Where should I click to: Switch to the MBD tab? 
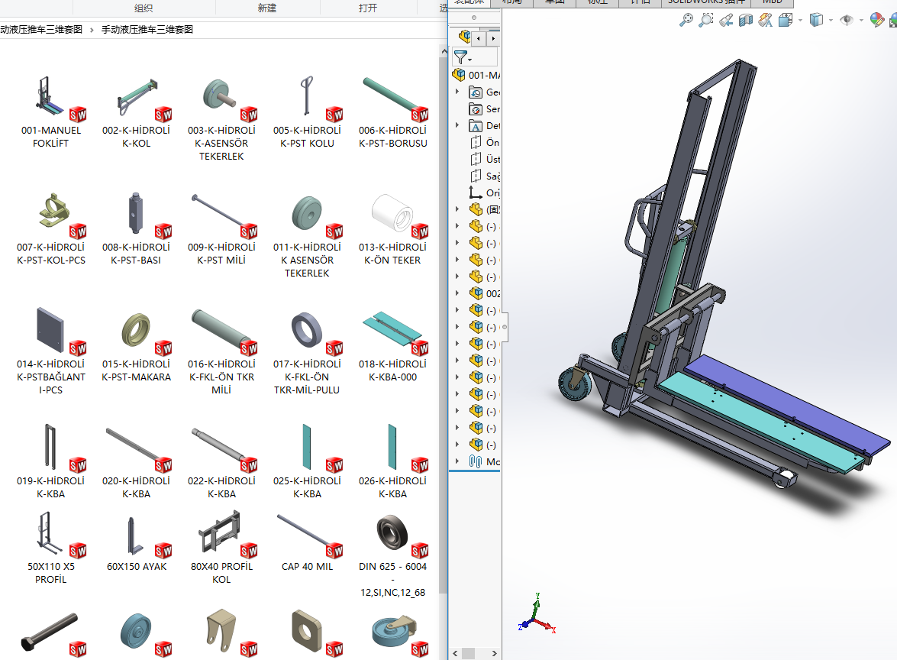(x=772, y=2)
